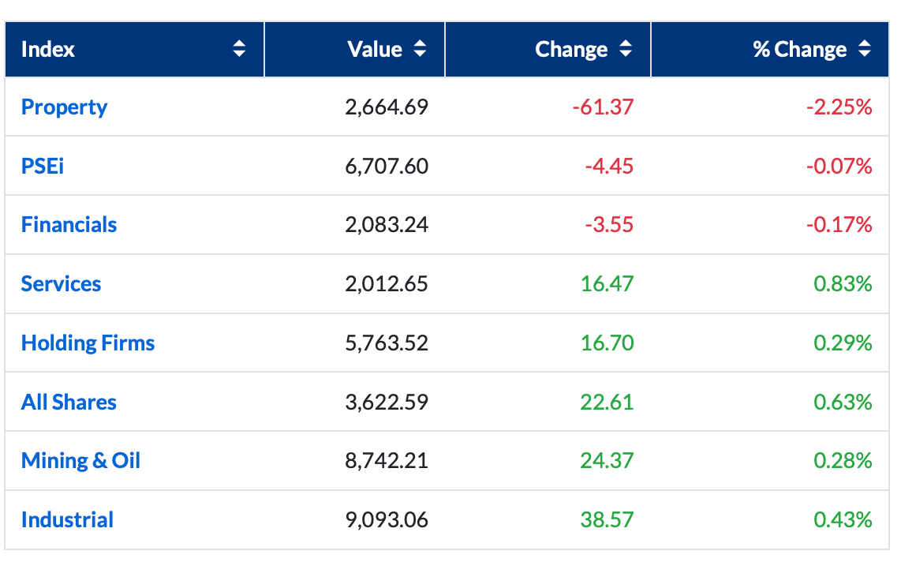The height and width of the screenshot is (562, 901).
Task: Select Holding Firms value 5,763.52
Action: pyautogui.click(x=387, y=343)
